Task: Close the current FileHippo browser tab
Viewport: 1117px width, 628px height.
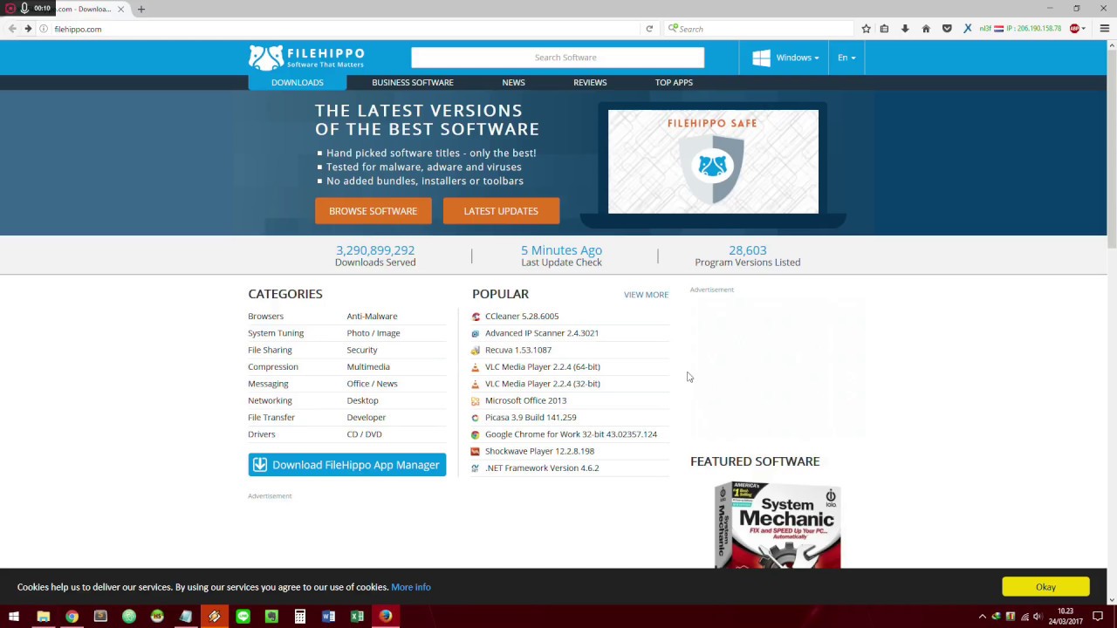Action: pyautogui.click(x=120, y=9)
